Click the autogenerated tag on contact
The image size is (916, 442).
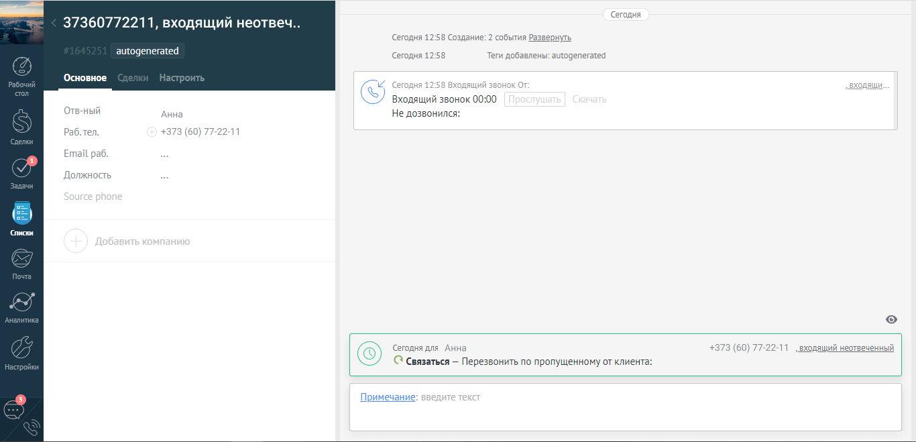pos(148,51)
